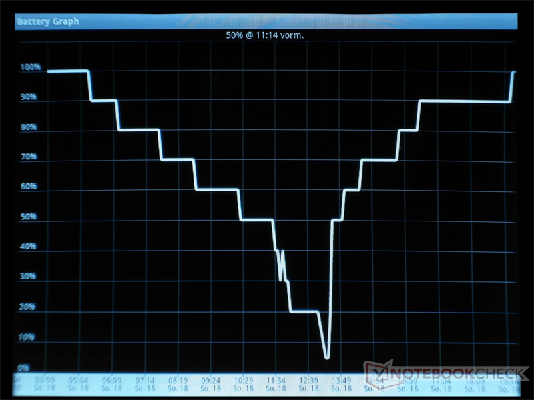The image size is (534, 400).
Task: Click the 50% axis label
Action: point(28,216)
